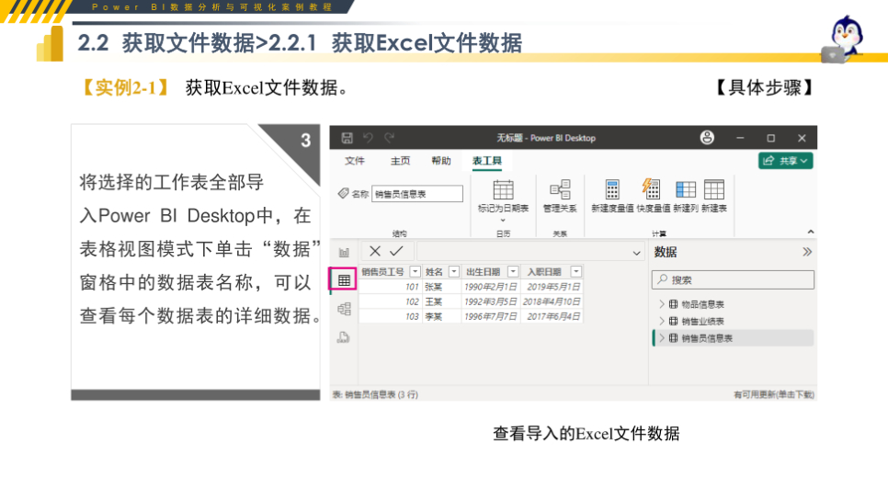Commit formula with checkmark icon
This screenshot has width=888, height=500.
pos(396,251)
